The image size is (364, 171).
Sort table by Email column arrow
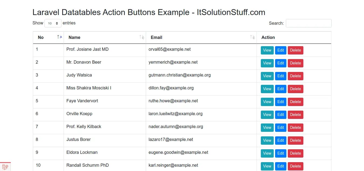pos(252,37)
